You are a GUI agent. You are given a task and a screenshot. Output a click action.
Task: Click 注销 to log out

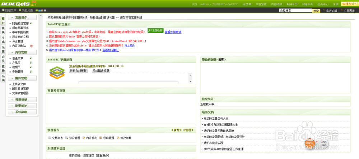click(x=336, y=4)
